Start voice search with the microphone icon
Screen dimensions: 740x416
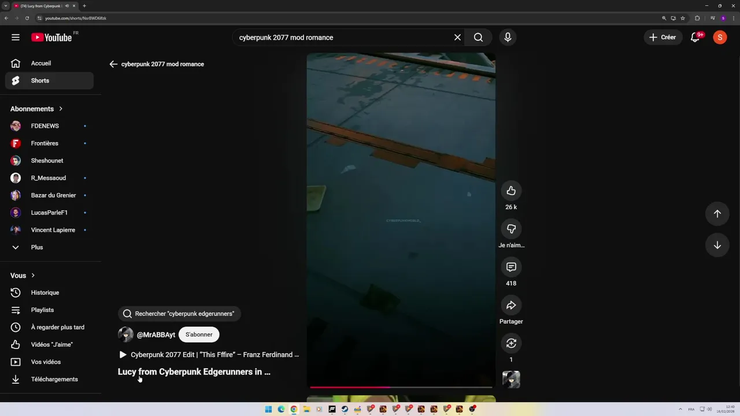[508, 38]
